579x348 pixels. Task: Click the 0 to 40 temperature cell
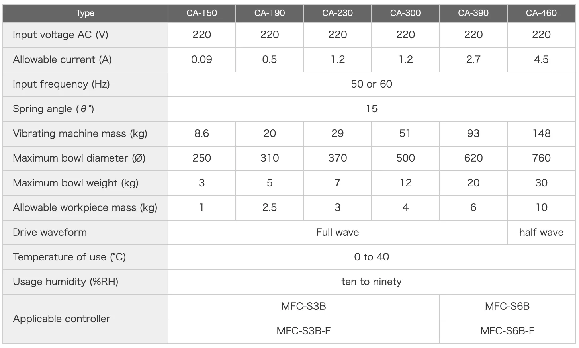[371, 257]
